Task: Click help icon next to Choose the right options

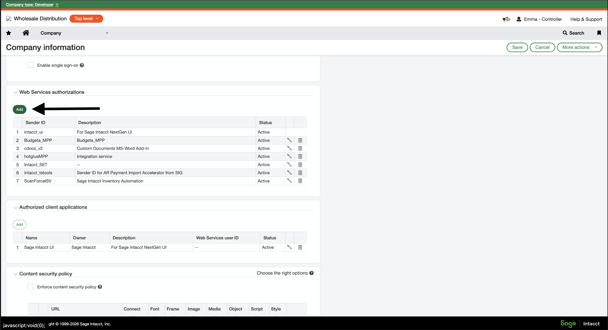Action: 311,273
